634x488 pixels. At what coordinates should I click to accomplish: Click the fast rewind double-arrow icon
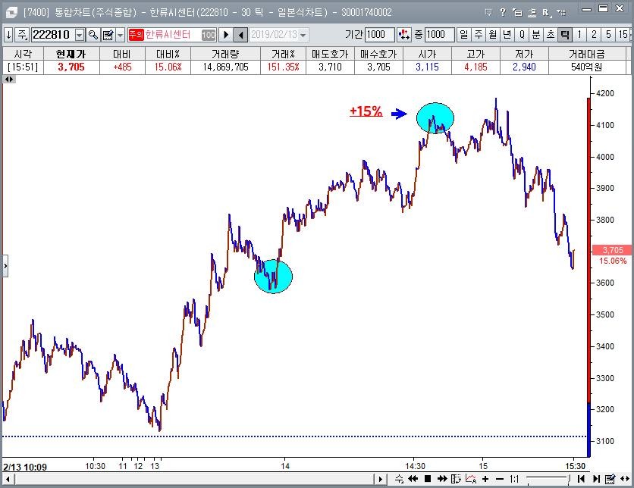pyautogui.click(x=413, y=479)
